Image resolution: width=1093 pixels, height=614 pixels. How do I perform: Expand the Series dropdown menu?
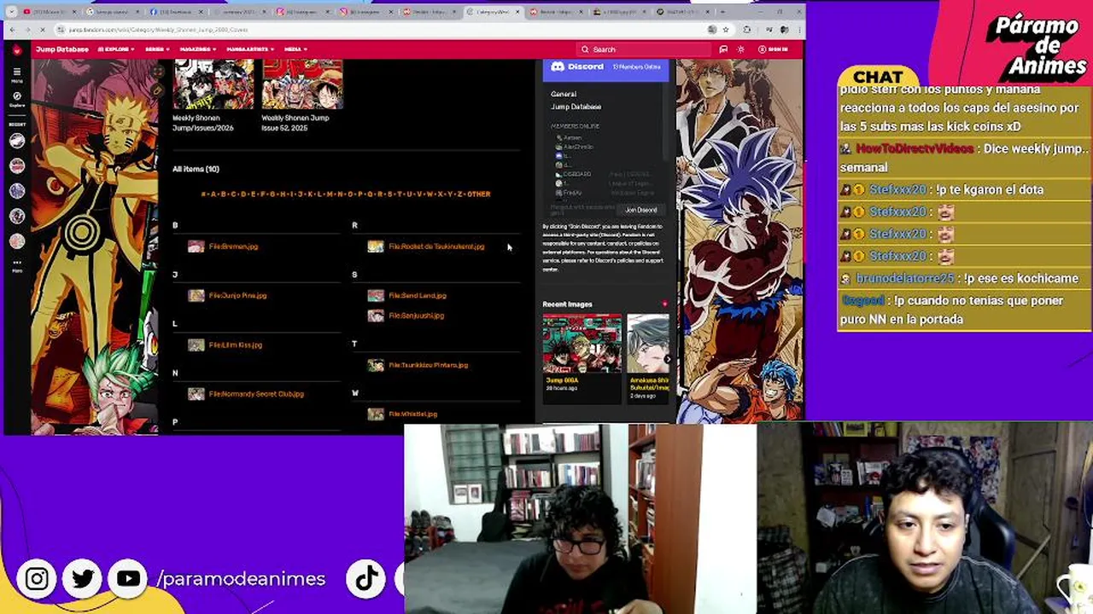point(157,49)
